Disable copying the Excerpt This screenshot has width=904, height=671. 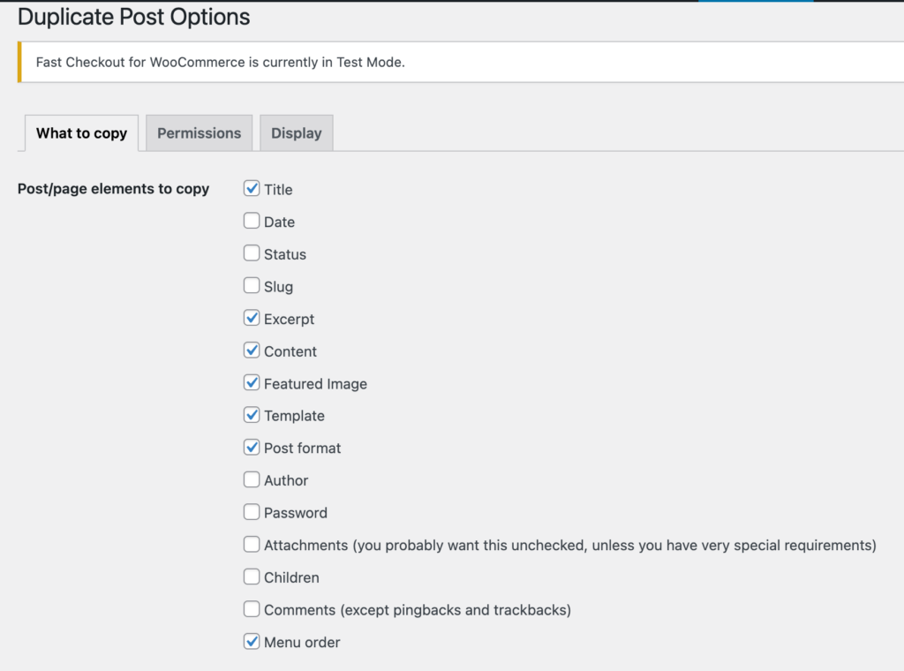pyautogui.click(x=252, y=317)
